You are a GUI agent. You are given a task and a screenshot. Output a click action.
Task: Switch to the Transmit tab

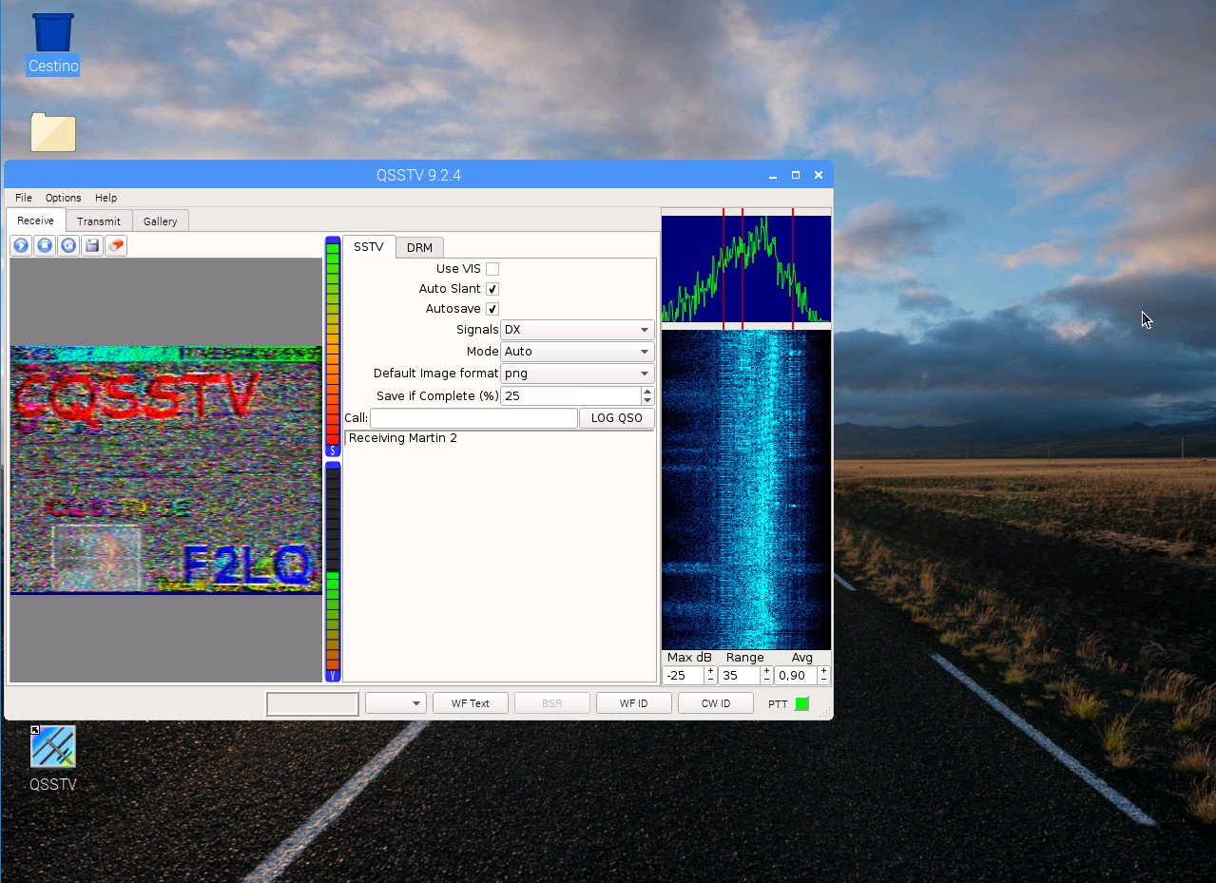point(99,221)
